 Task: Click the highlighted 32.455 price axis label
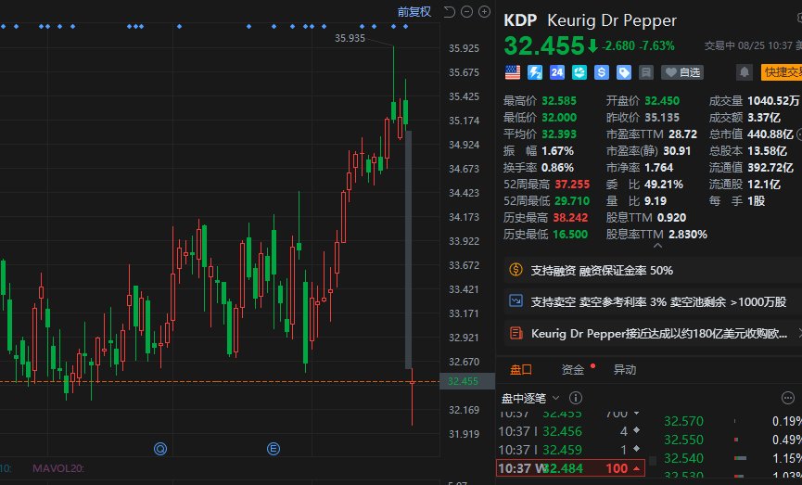click(x=467, y=381)
